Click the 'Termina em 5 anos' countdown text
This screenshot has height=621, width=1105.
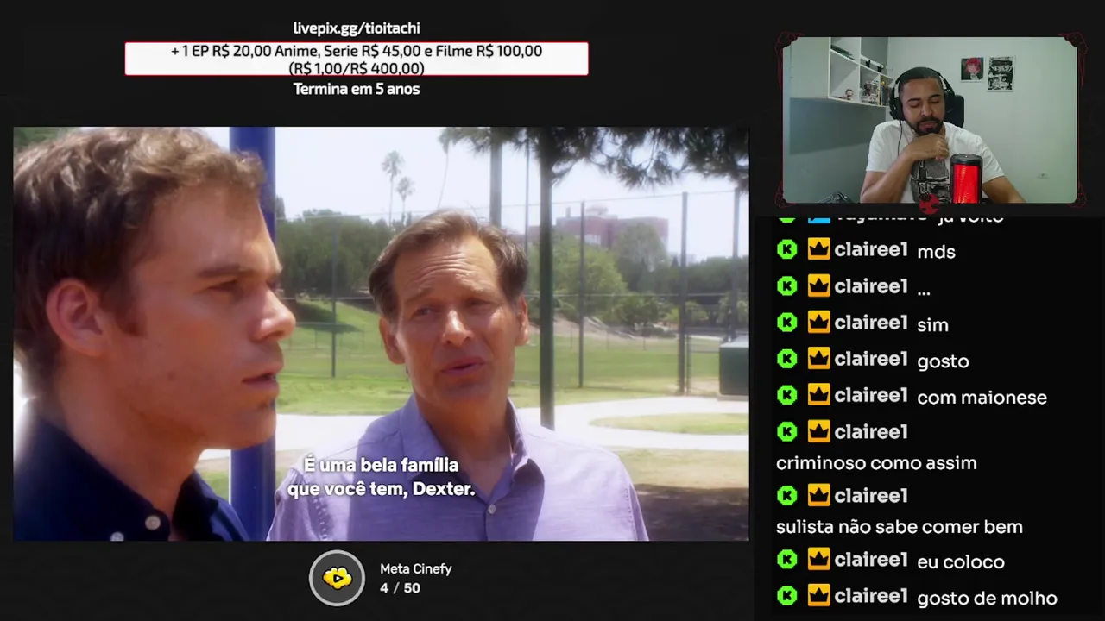point(357,89)
